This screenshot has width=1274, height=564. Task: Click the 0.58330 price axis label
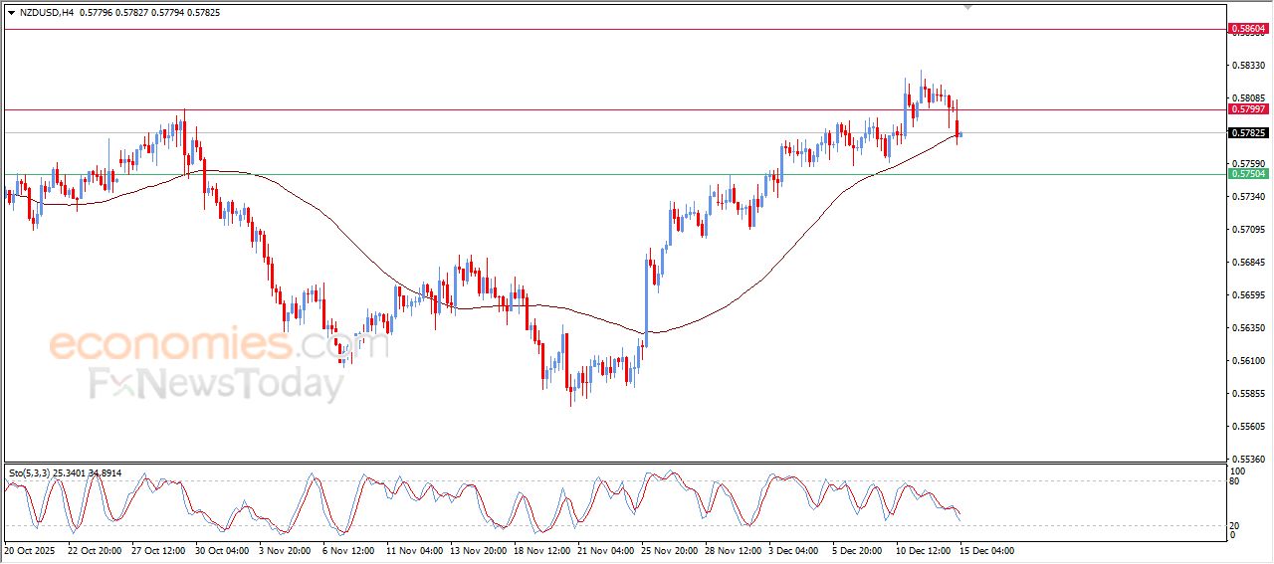coord(1248,66)
